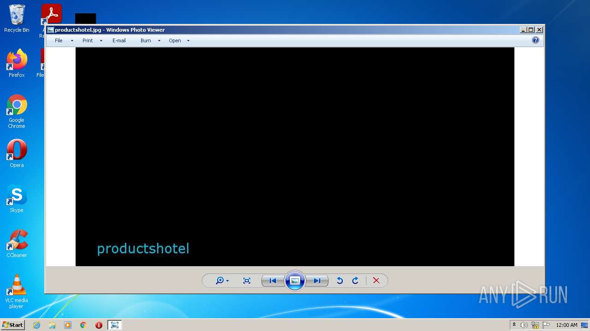
Task: Select the Photo Viewer taskbar button
Action: [115, 325]
